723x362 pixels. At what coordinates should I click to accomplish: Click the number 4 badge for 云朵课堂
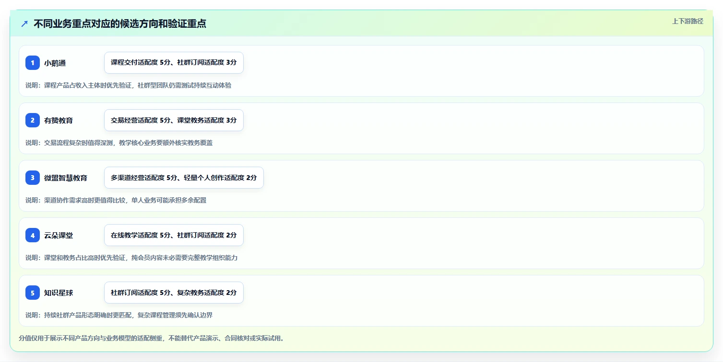tap(33, 235)
